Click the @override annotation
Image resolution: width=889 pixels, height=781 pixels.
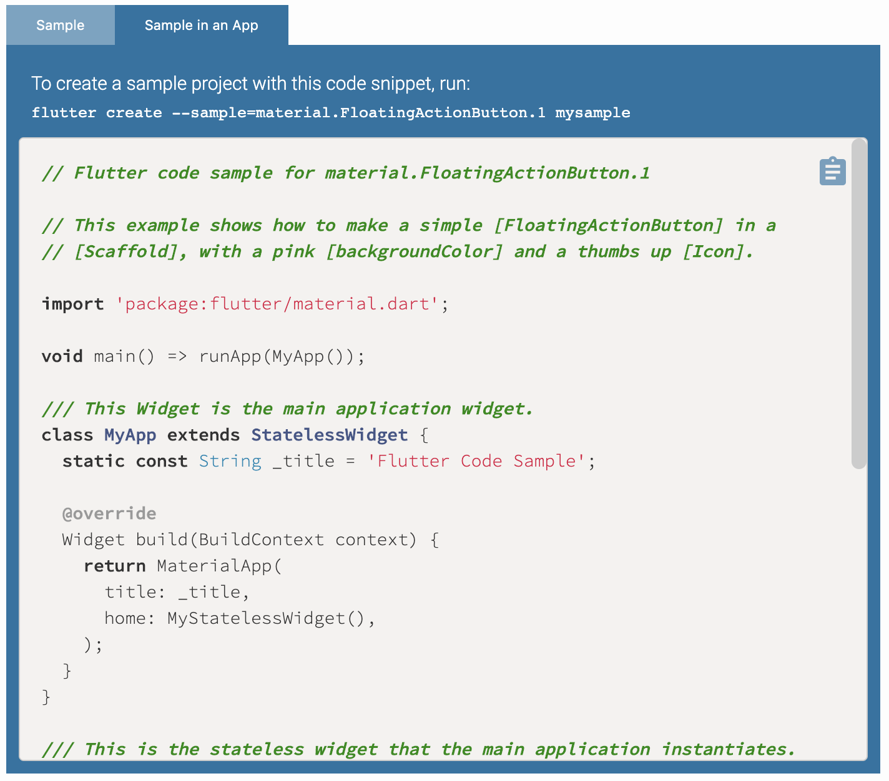(x=109, y=513)
